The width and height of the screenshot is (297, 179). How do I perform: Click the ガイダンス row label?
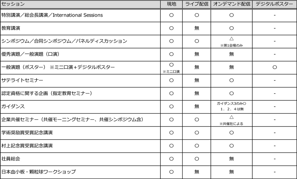(13, 106)
